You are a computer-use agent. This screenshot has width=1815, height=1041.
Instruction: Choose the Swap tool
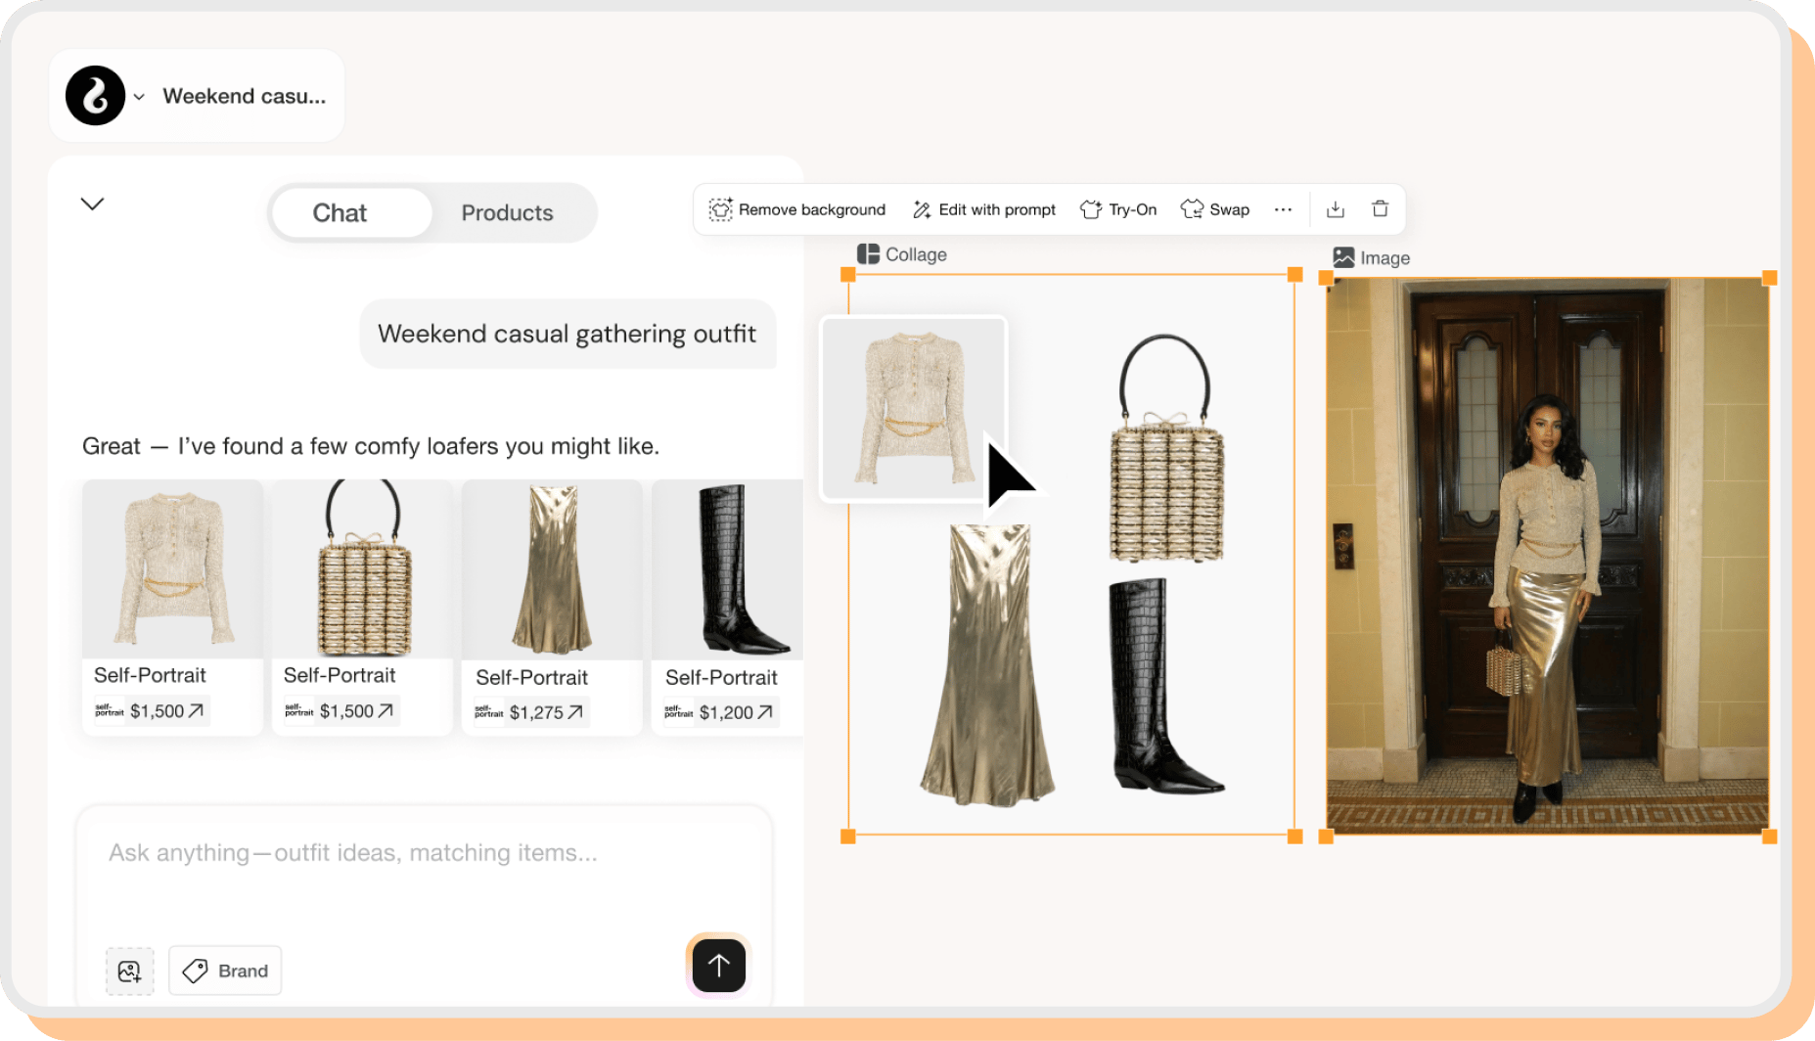click(1215, 209)
